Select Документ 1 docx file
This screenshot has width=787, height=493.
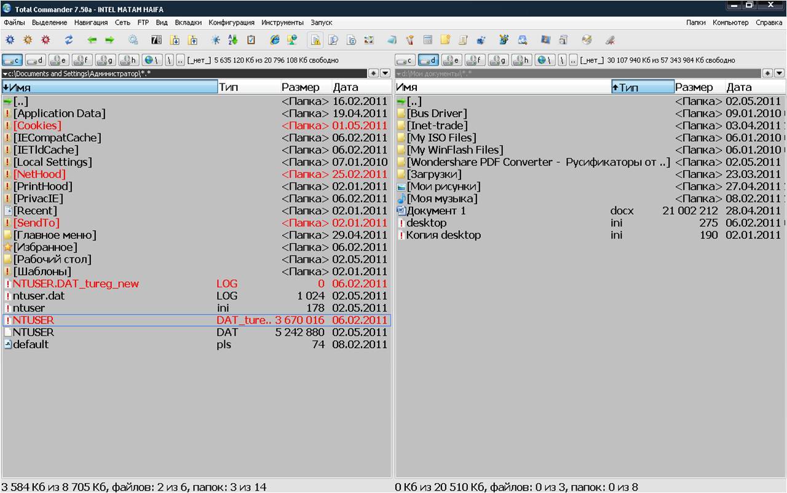[x=590, y=211]
